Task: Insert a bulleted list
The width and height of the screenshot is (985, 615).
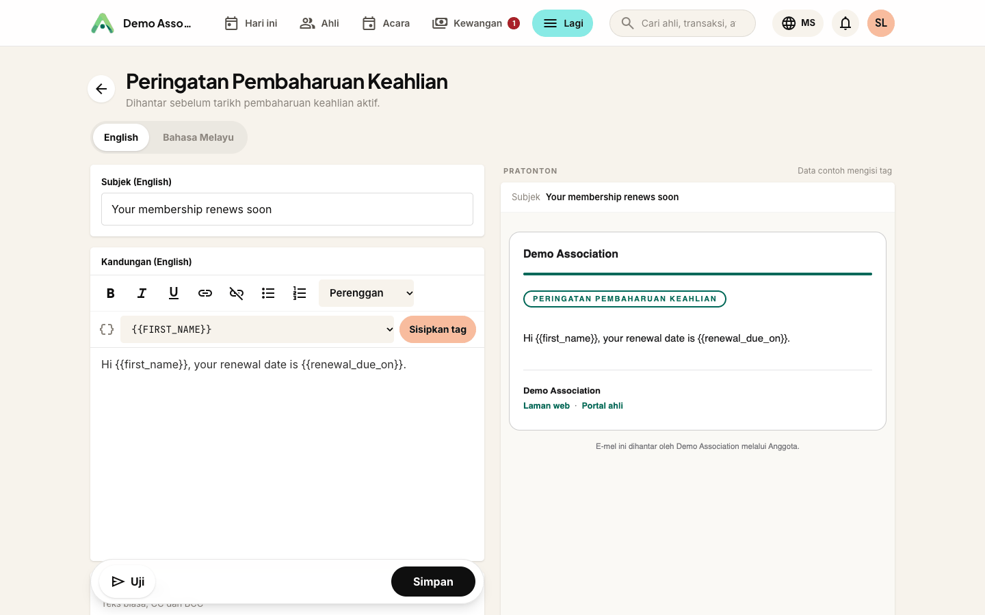Action: point(268,293)
